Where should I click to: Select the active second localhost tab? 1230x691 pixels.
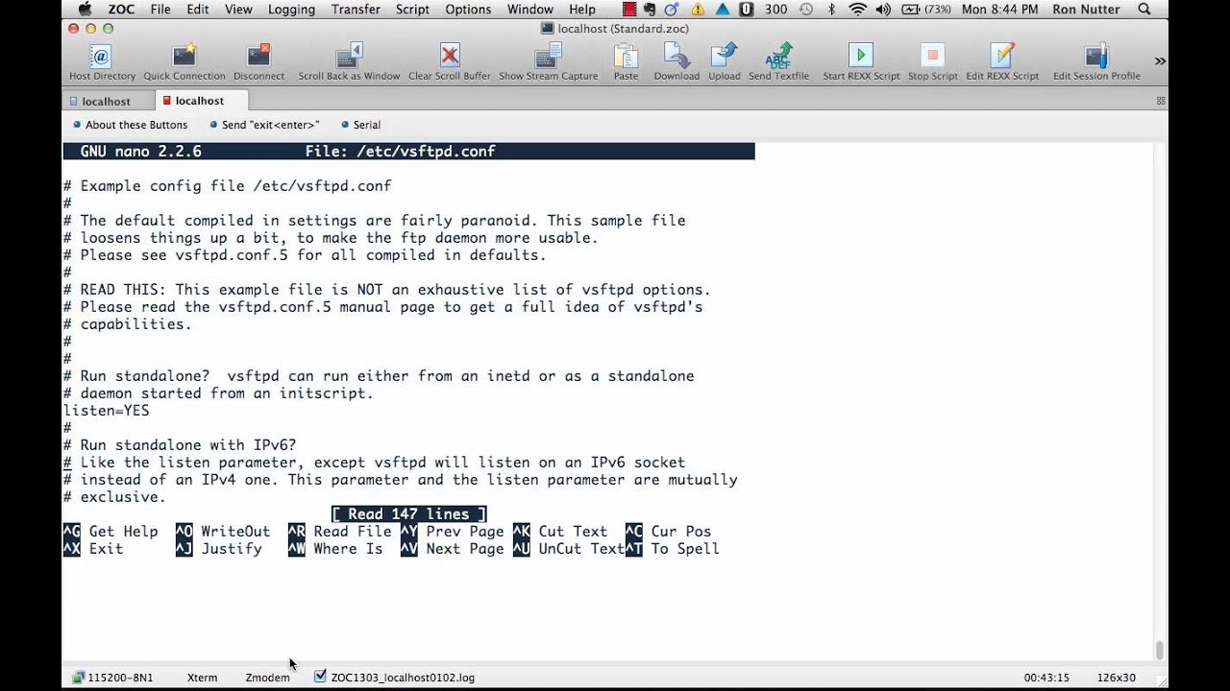200,101
